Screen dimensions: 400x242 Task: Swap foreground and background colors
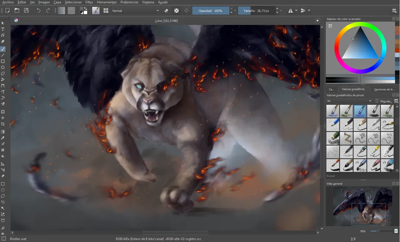pyautogui.click(x=86, y=8)
